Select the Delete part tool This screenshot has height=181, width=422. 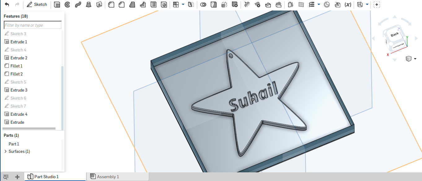tap(235, 5)
